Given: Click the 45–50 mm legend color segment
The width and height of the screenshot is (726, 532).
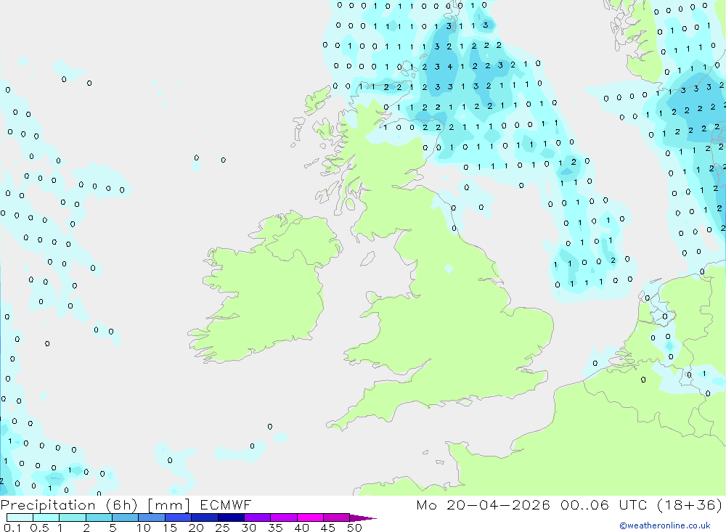Looking at the screenshot, I should point(336,517).
